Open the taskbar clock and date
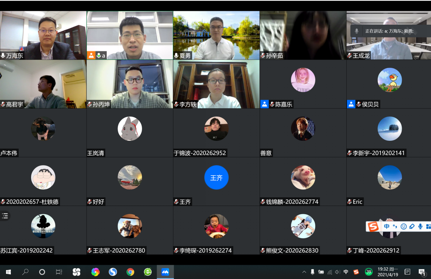This screenshot has width=431, height=279. coord(388,272)
